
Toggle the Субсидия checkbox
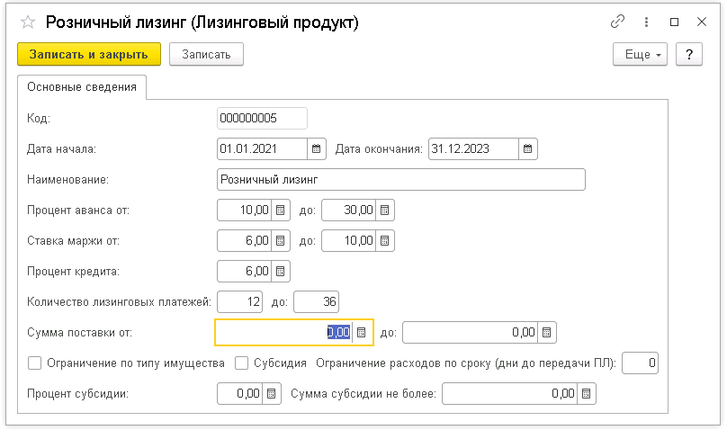coord(241,363)
